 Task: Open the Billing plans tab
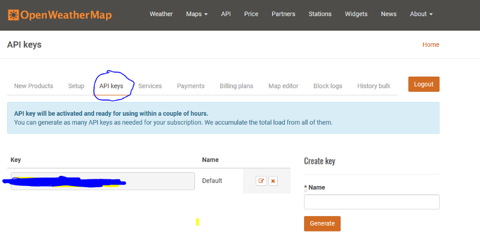pyautogui.click(x=236, y=86)
